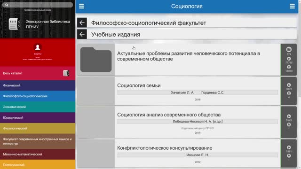Viewport: 301px width, 169px height.
Task: Open Весь каталог menu item
Action: (38, 73)
